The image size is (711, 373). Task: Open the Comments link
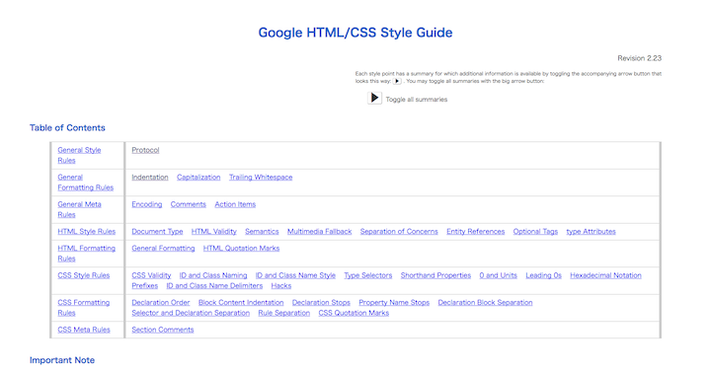point(189,204)
